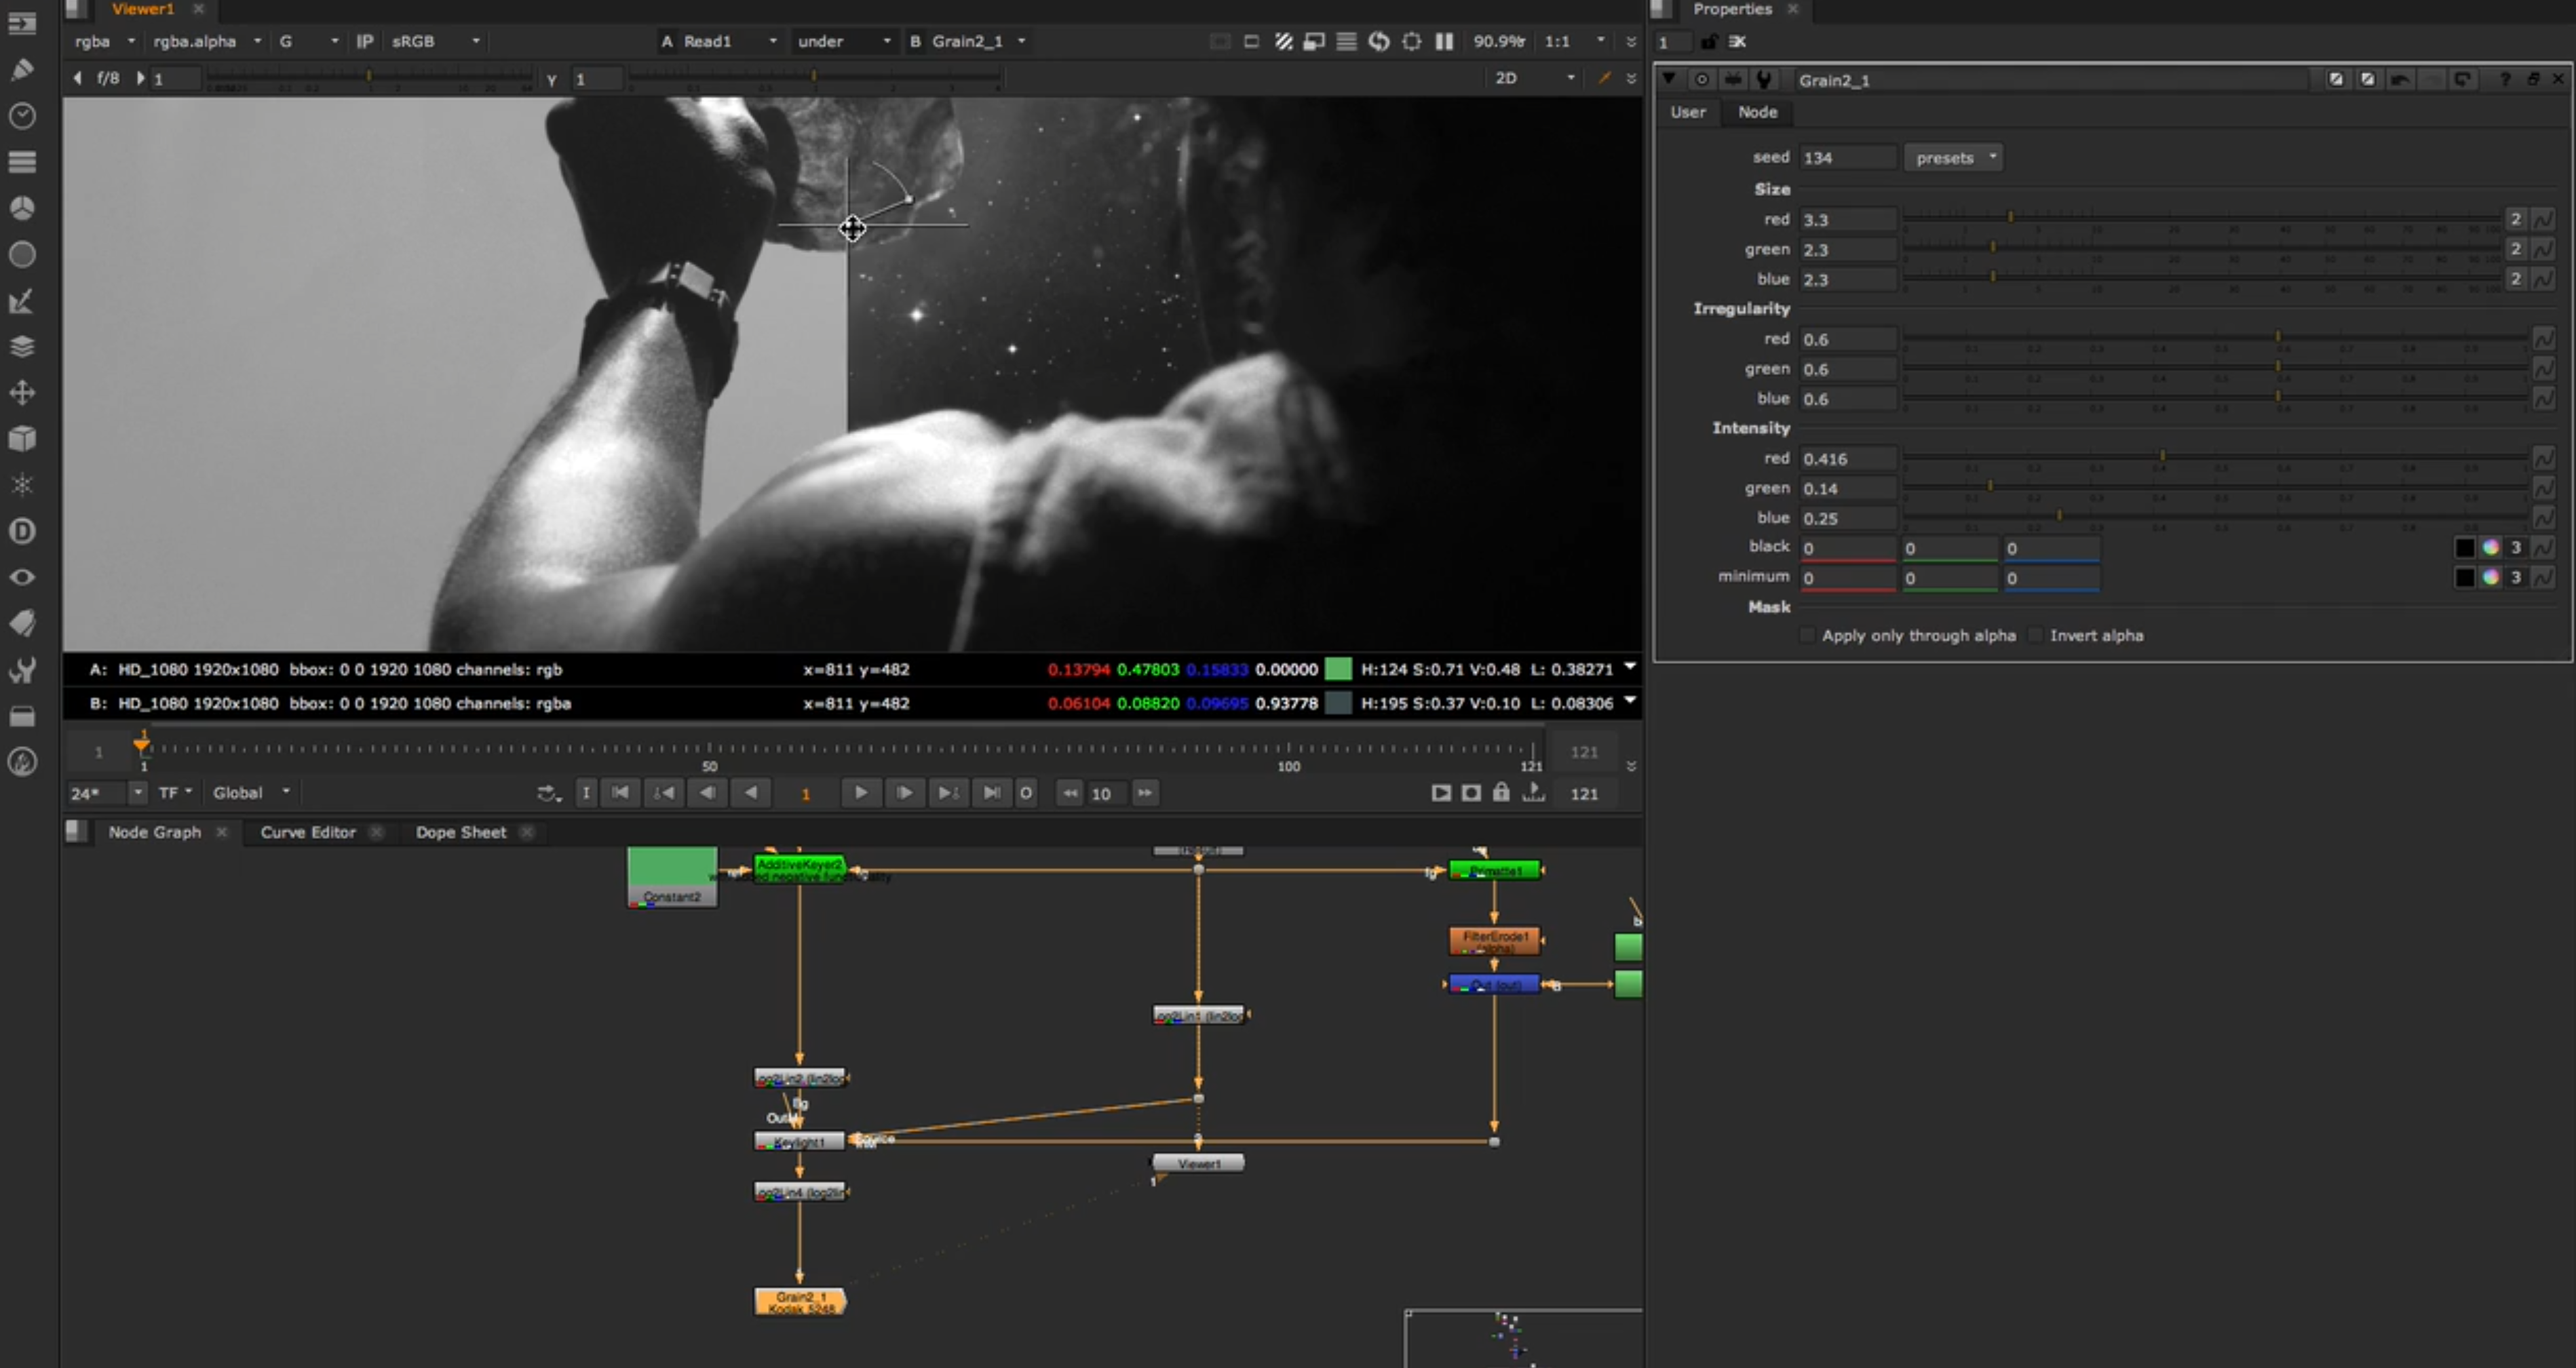2576x1368 pixels.
Task: Open the 3D cube node menu
Action: (x=22, y=439)
